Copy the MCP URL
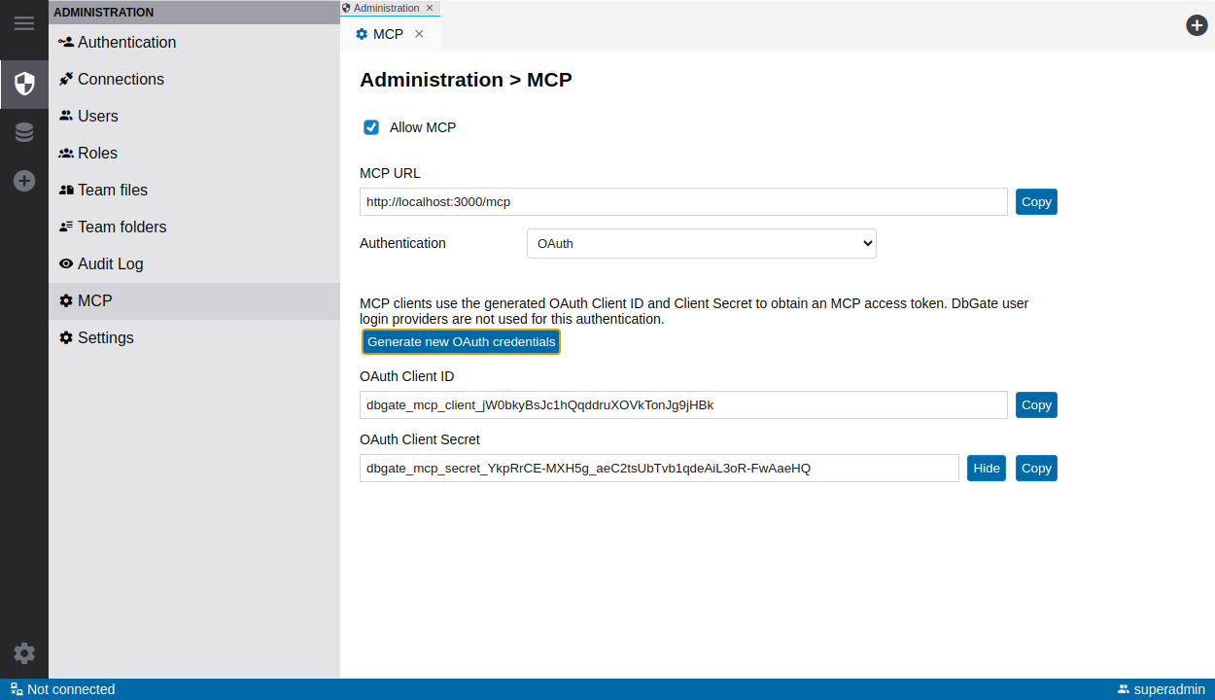 tap(1036, 201)
